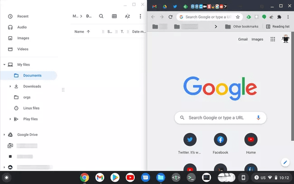Open Gmail from the shelf

pyautogui.click(x=100, y=177)
